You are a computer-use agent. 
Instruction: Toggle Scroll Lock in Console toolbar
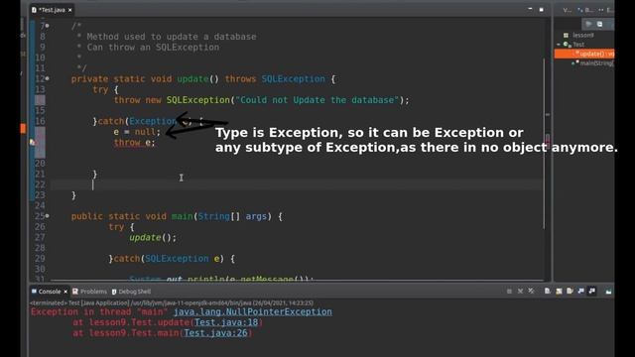pos(559,291)
